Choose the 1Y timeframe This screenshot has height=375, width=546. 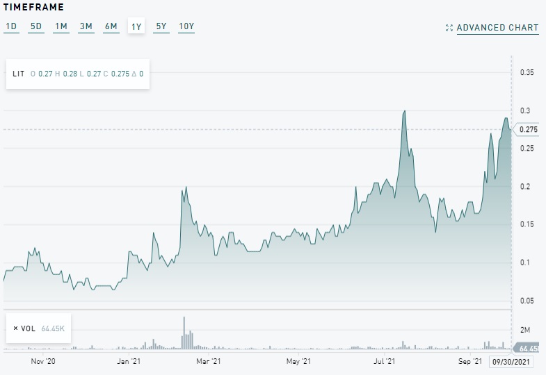136,26
